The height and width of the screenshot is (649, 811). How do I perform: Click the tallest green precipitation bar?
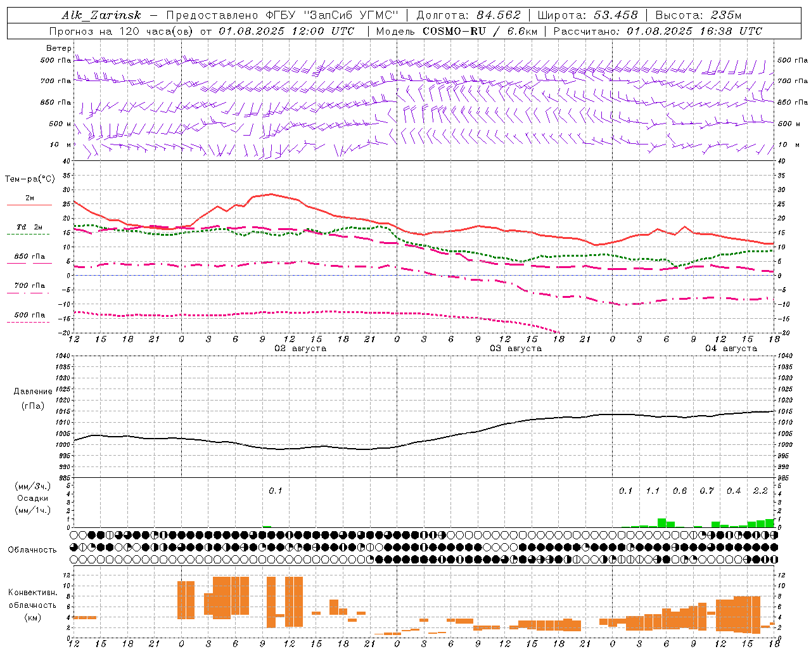(661, 523)
